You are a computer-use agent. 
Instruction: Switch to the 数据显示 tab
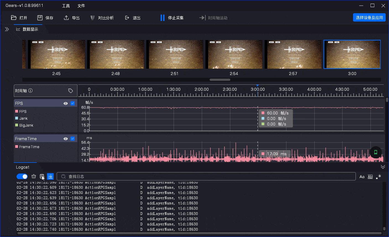[27, 29]
